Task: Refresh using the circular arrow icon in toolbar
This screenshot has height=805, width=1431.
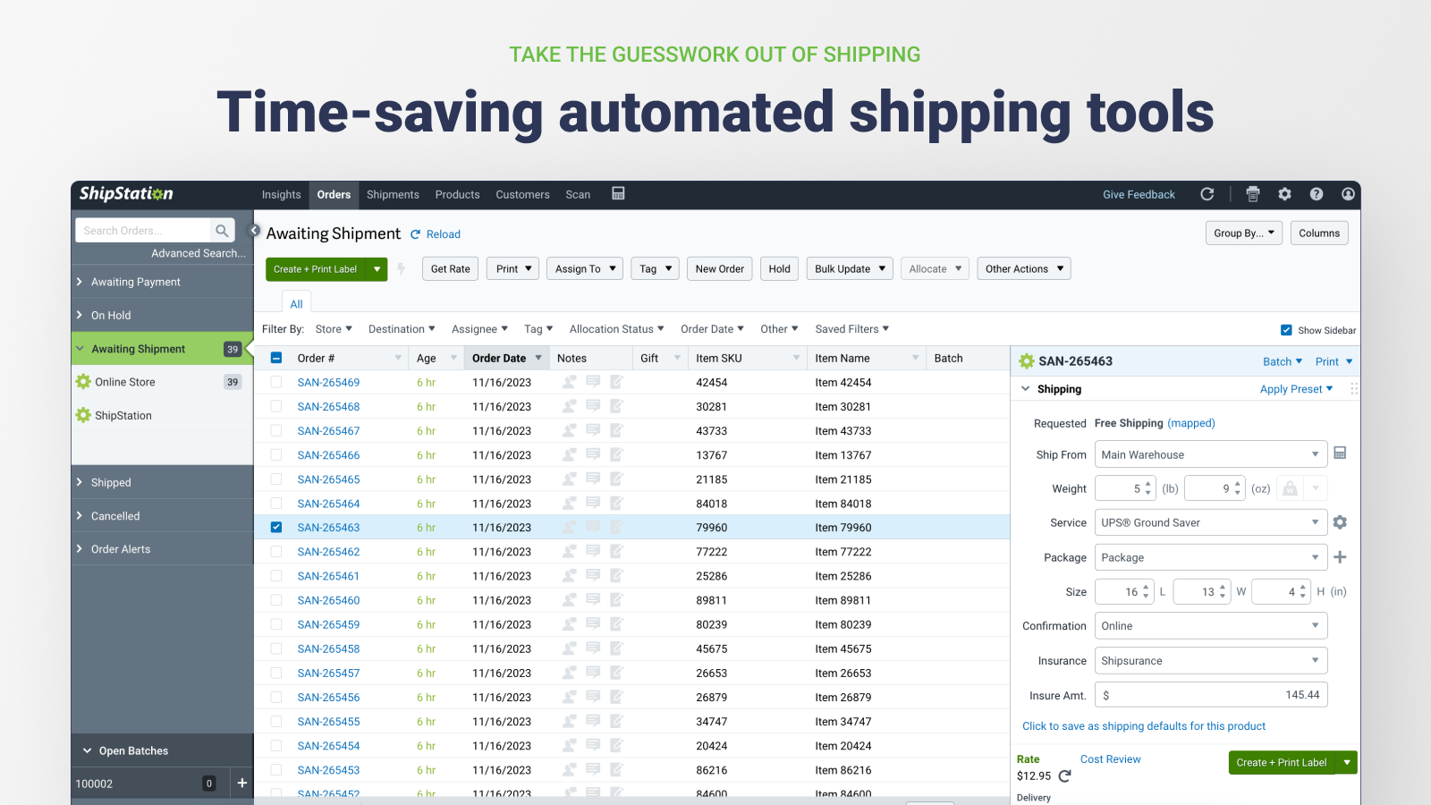Action: 1207,194
